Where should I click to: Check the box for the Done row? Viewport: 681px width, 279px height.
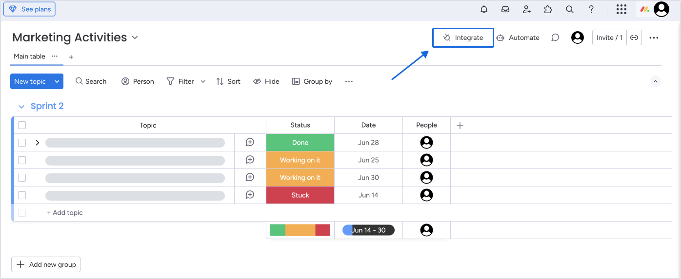click(22, 143)
